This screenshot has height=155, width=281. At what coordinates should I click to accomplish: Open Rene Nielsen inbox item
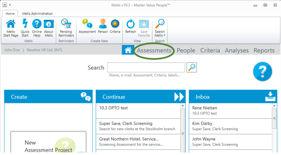[x=230, y=111]
